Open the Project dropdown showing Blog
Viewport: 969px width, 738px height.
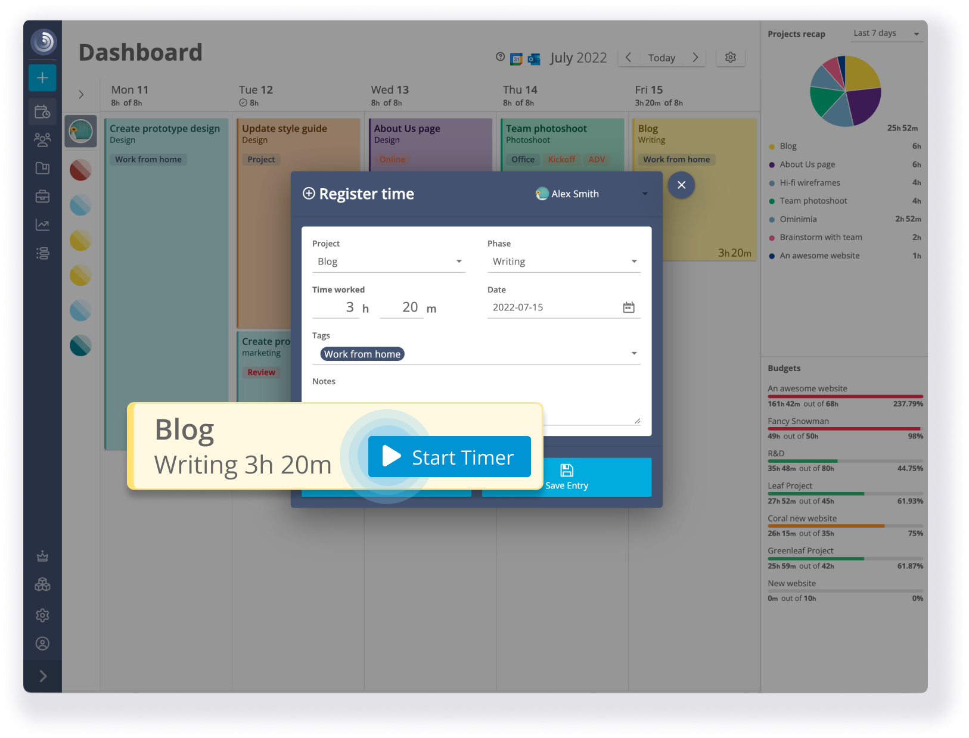pyautogui.click(x=389, y=261)
